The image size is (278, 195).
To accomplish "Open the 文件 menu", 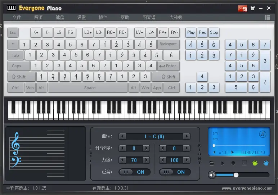I will point(17,17).
